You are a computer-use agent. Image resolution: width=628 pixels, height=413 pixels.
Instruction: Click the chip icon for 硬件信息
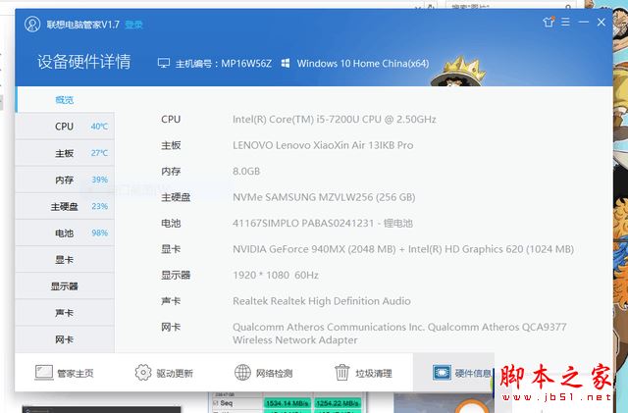pyautogui.click(x=443, y=373)
